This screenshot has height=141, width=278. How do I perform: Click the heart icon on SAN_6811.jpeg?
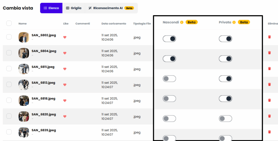pyautogui.click(x=65, y=69)
